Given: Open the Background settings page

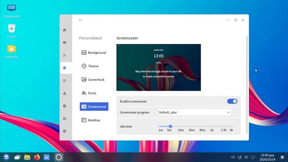Looking at the screenshot, I should (94, 53).
